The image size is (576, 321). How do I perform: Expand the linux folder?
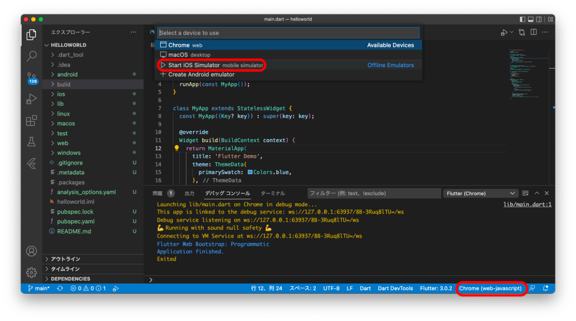[x=93, y=114]
